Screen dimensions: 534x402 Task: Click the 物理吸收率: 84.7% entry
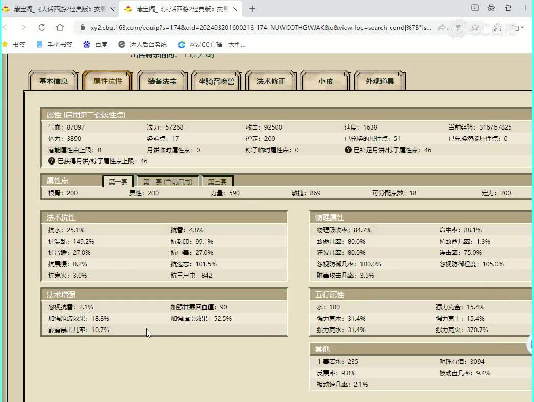(x=344, y=230)
